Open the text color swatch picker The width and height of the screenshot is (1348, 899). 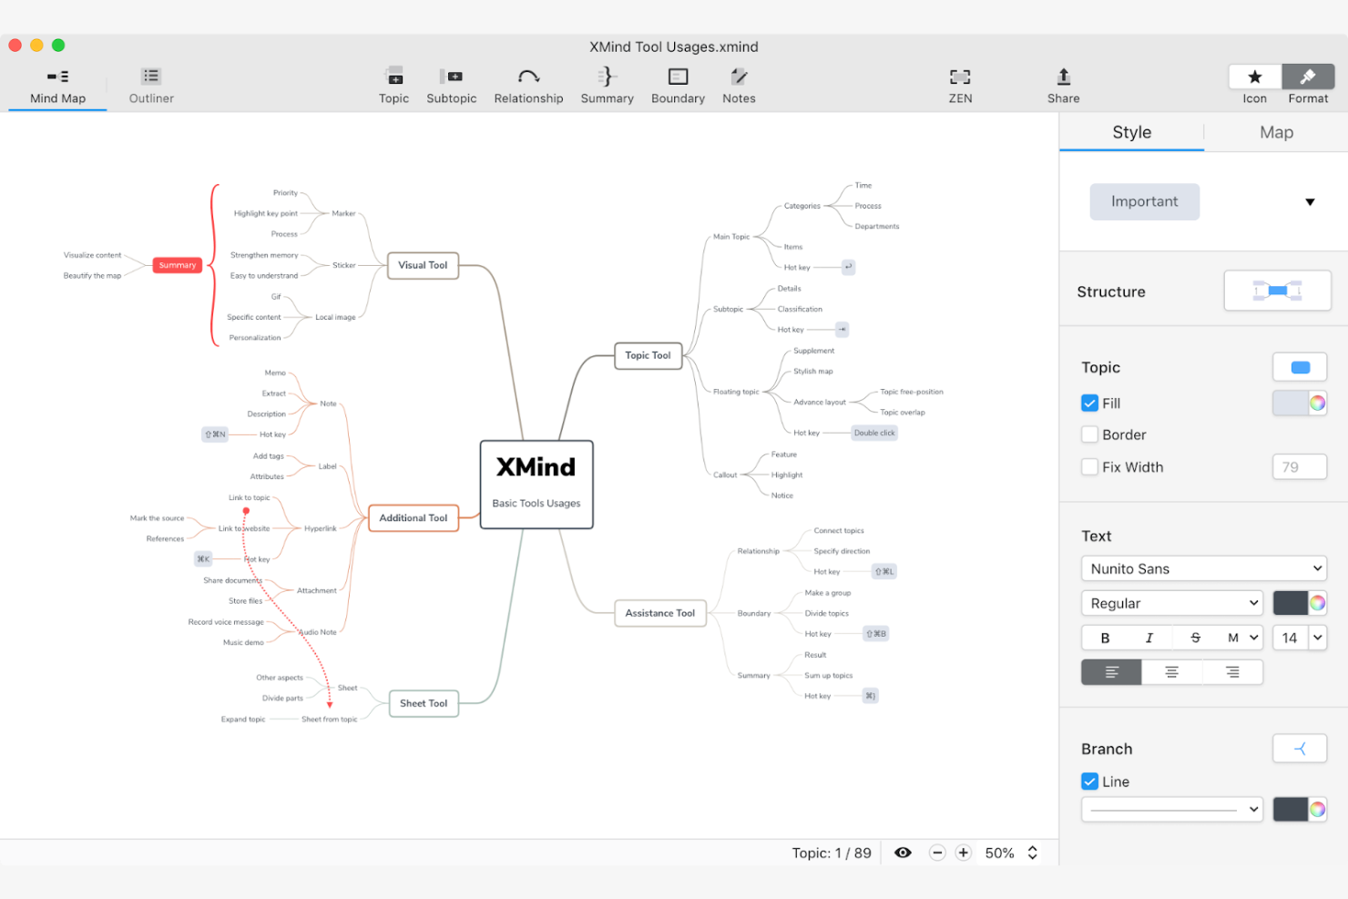(1317, 602)
